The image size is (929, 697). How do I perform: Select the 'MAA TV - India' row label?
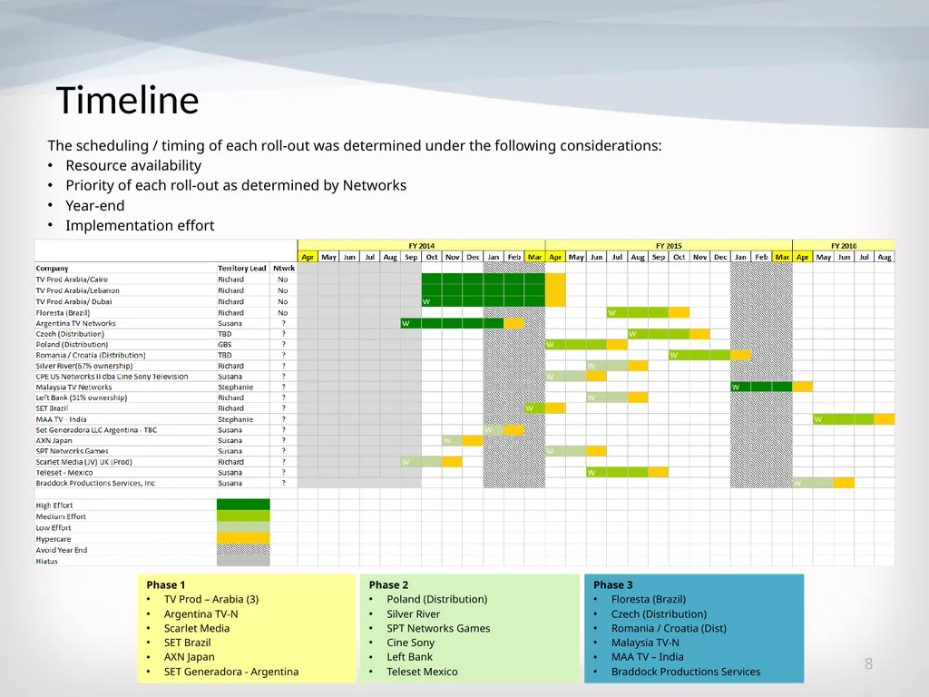pyautogui.click(x=61, y=419)
